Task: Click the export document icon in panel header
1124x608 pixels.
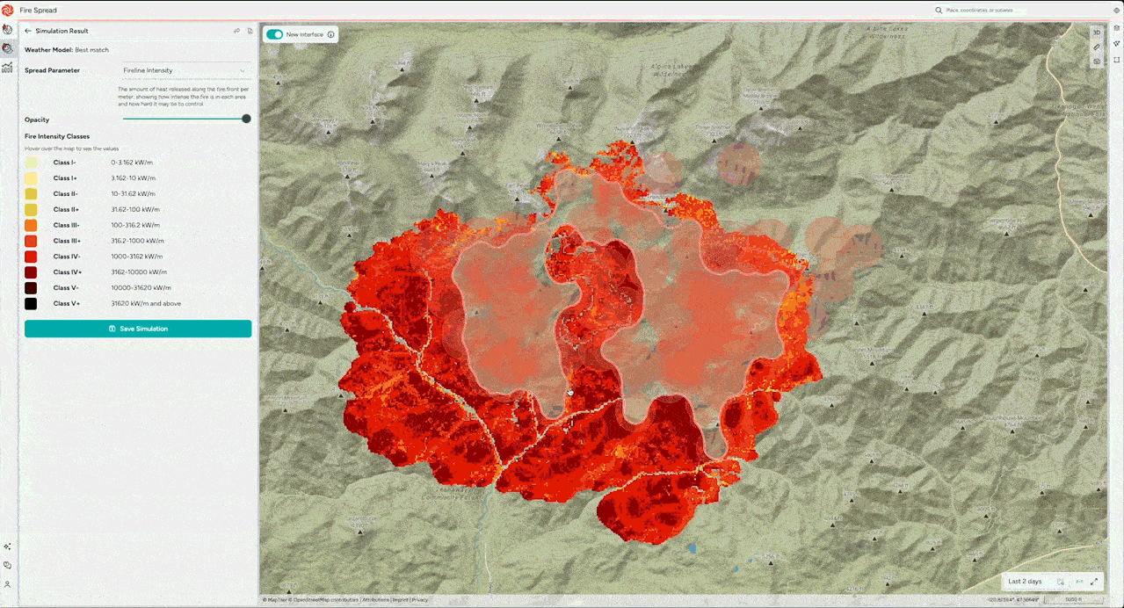Action: (250, 31)
